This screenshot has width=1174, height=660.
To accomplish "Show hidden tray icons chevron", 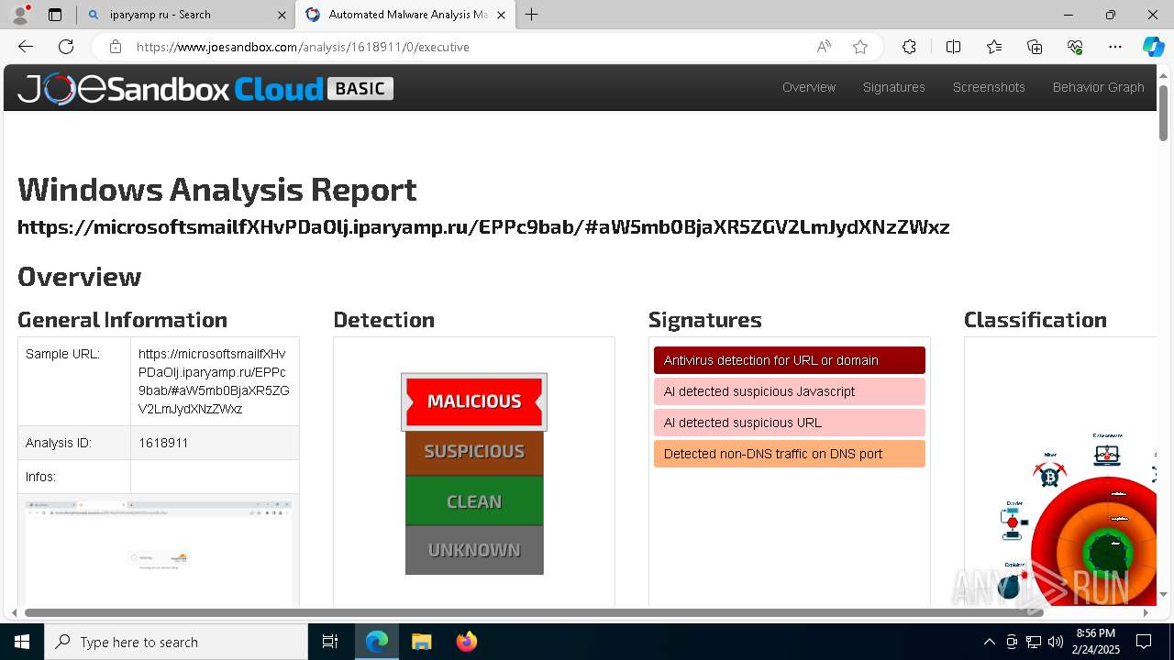I will (x=989, y=642).
